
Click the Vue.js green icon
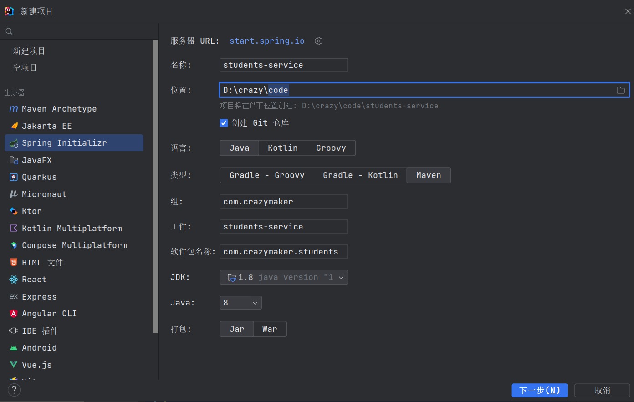pos(14,365)
